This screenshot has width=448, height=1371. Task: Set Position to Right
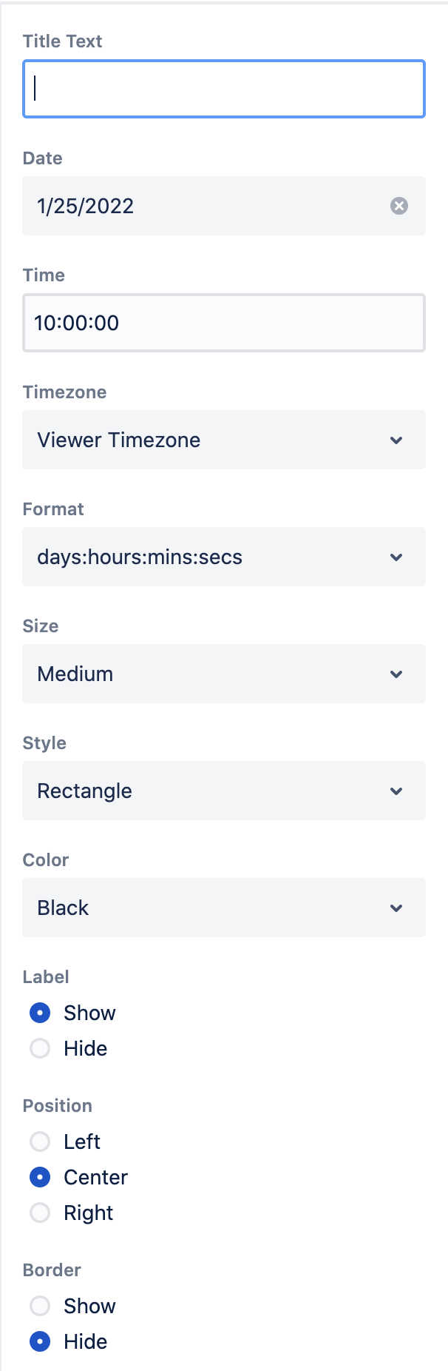click(40, 1213)
